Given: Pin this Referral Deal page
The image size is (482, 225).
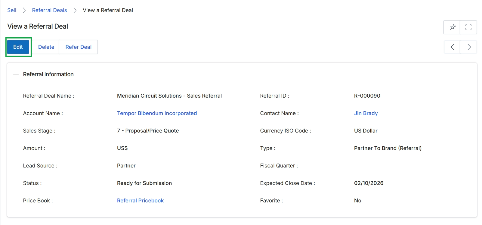Looking at the screenshot, I should (452, 27).
